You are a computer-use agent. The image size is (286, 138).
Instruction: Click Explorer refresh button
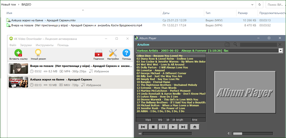[259, 5]
